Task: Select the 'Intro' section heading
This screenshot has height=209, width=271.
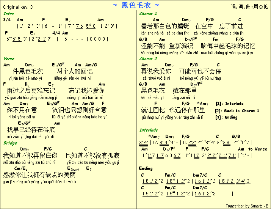Action: coord(9,14)
